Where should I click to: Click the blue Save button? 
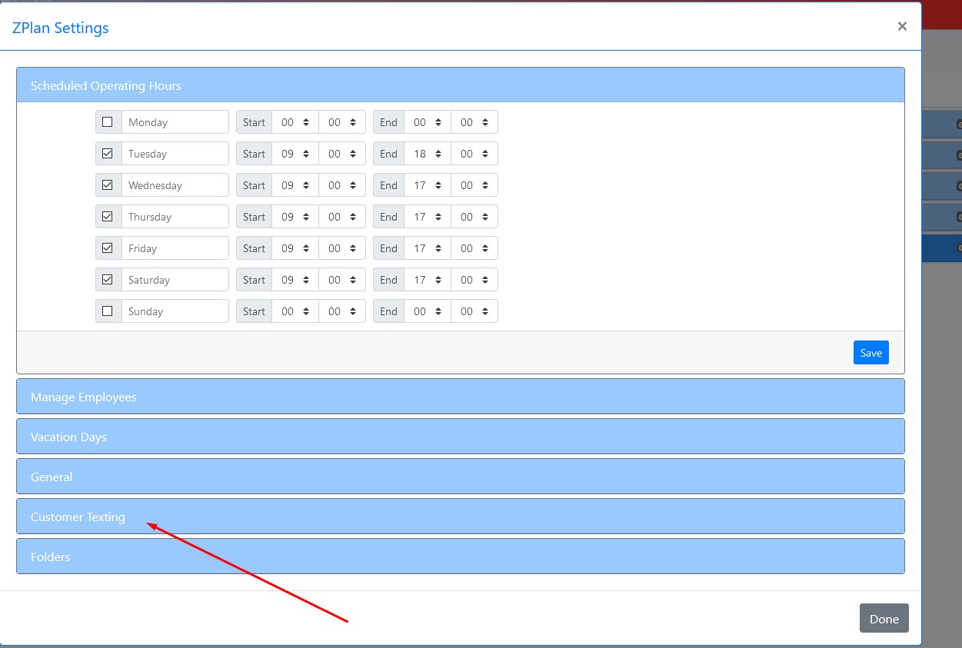[870, 353]
